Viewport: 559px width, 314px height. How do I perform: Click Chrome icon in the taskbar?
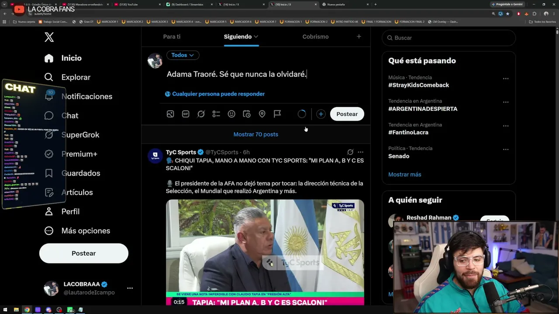pos(27,310)
